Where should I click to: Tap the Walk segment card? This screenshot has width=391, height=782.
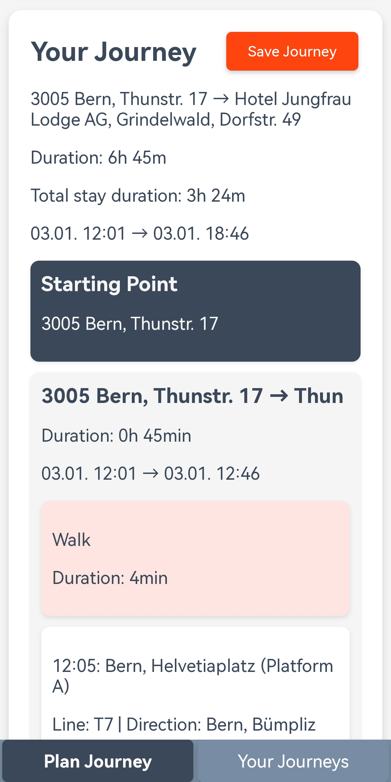click(x=195, y=558)
